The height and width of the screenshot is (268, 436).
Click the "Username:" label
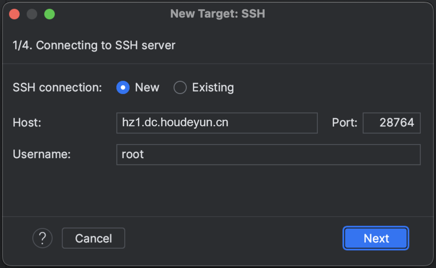pos(42,154)
